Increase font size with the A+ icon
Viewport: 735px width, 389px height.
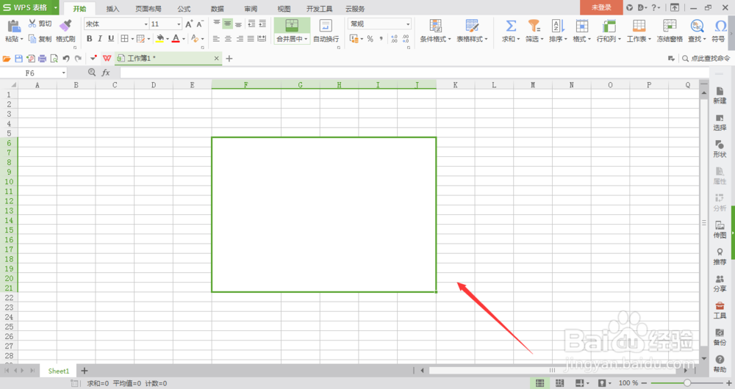coord(189,24)
